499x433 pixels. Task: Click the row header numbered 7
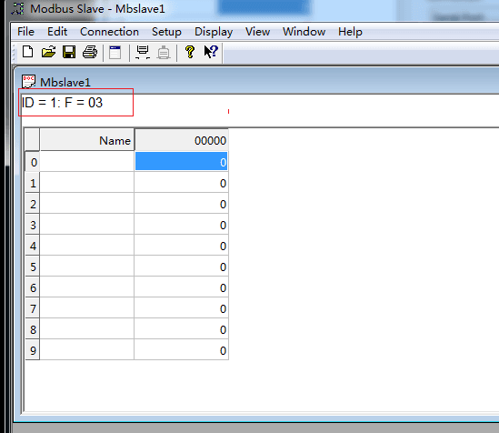[33, 307]
